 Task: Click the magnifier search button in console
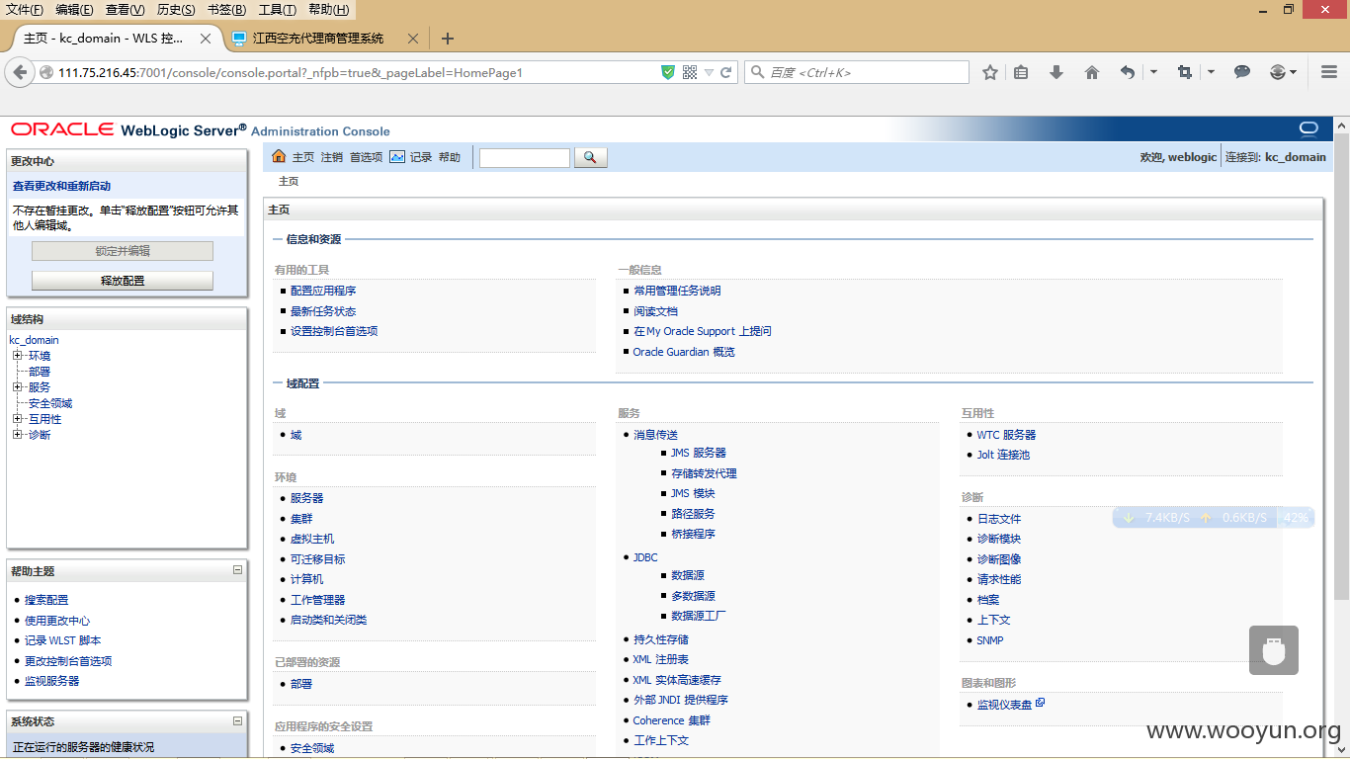pos(590,157)
